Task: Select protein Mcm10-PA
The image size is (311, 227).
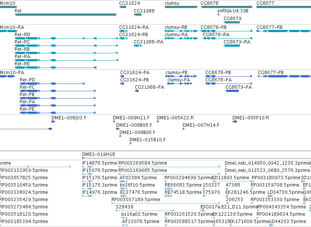Action: click(7, 76)
